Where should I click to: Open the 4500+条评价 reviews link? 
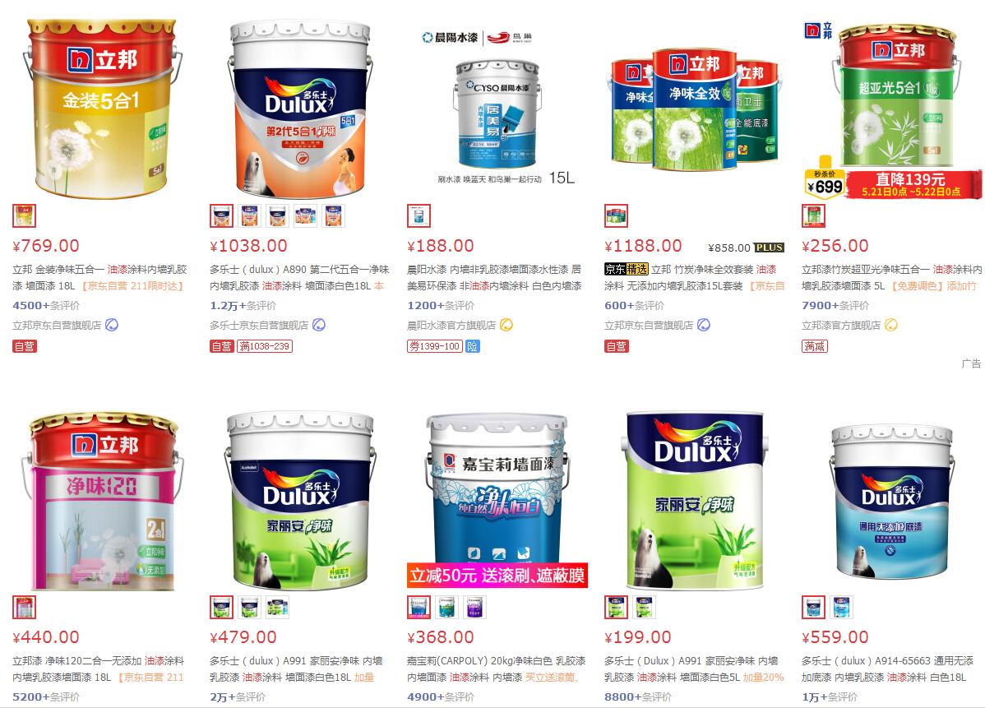(47, 305)
